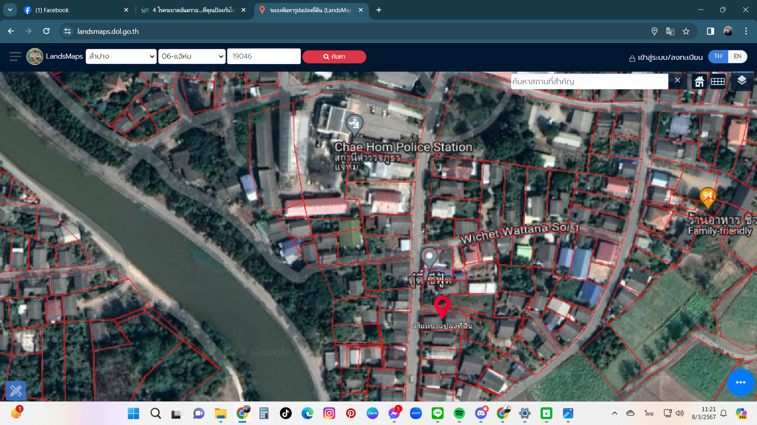This screenshot has height=425, width=757.
Task: Click the address bar landsmaps.dol.go.th
Action: (x=108, y=31)
